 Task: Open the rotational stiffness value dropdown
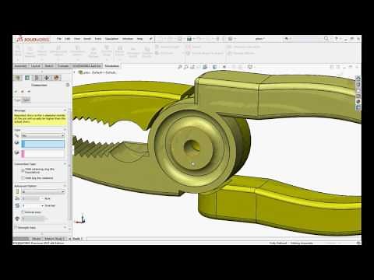42,205
